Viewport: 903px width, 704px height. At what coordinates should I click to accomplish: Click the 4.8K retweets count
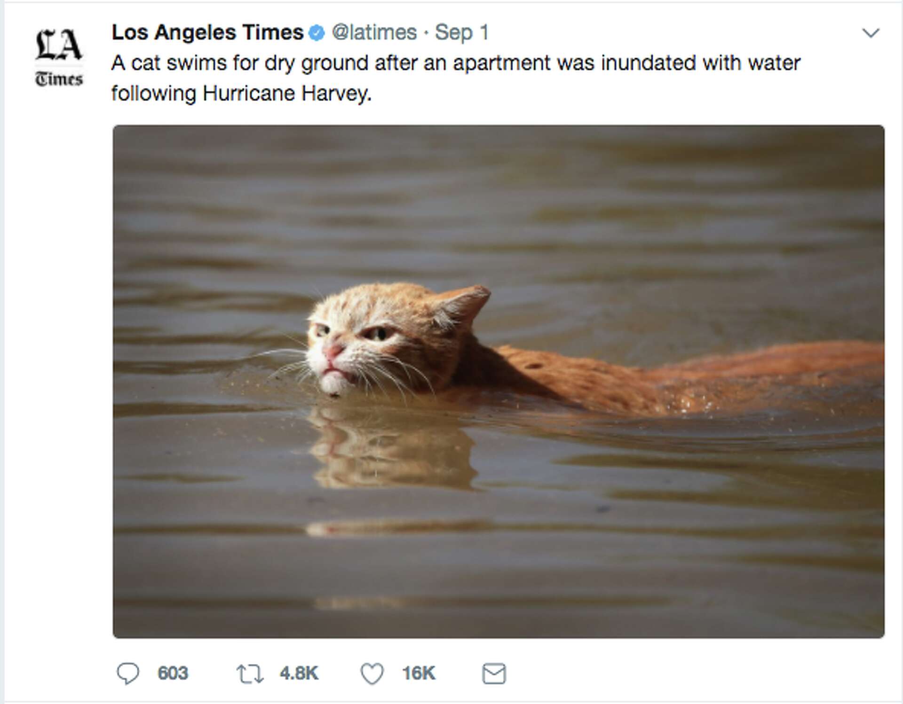[299, 673]
